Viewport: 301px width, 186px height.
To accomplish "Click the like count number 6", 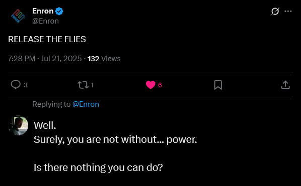I will 160,85.
